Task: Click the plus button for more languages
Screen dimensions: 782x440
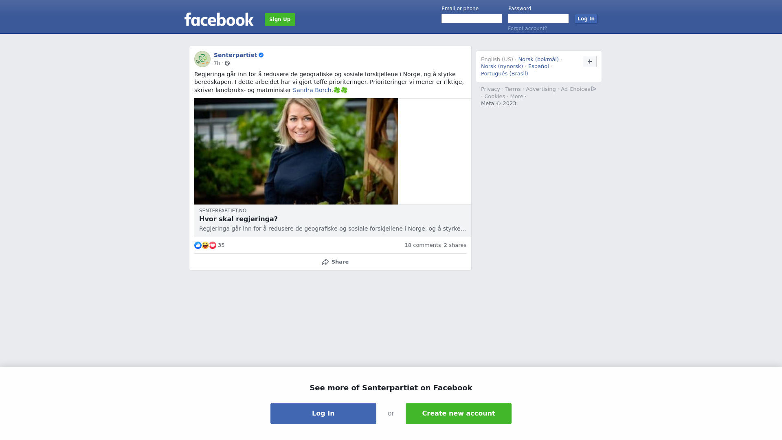Action: 590,62
